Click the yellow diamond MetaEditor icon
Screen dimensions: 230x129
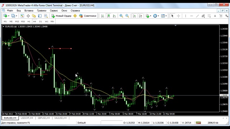(75, 16)
